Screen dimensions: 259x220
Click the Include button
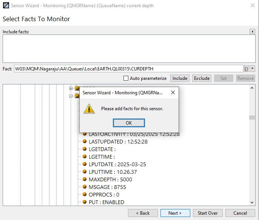(x=180, y=78)
